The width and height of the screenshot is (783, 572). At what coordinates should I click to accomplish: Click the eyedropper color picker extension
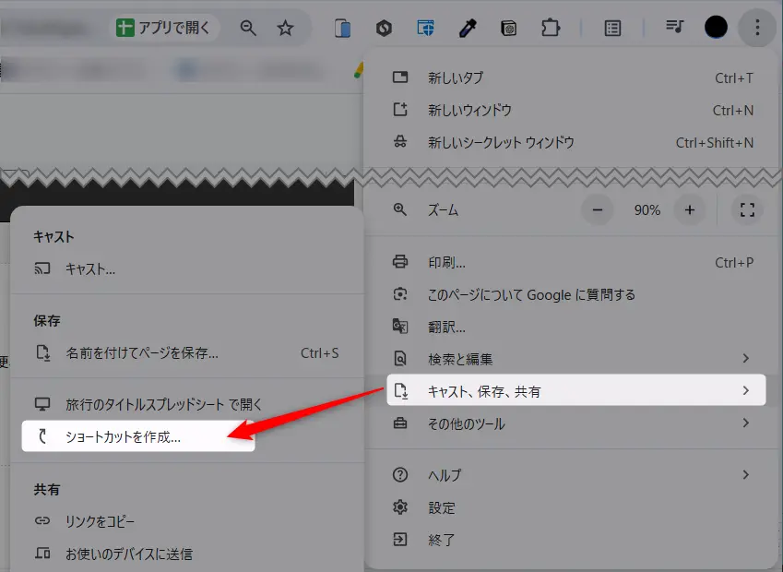tap(467, 28)
